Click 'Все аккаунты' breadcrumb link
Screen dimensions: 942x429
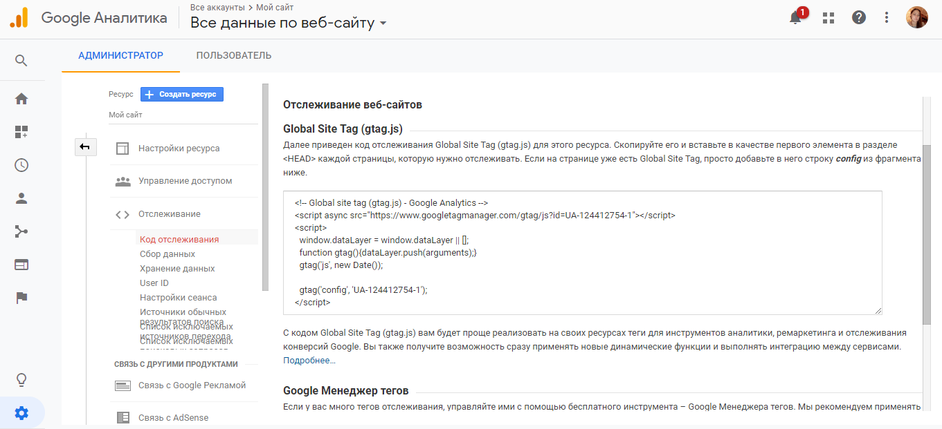click(218, 8)
